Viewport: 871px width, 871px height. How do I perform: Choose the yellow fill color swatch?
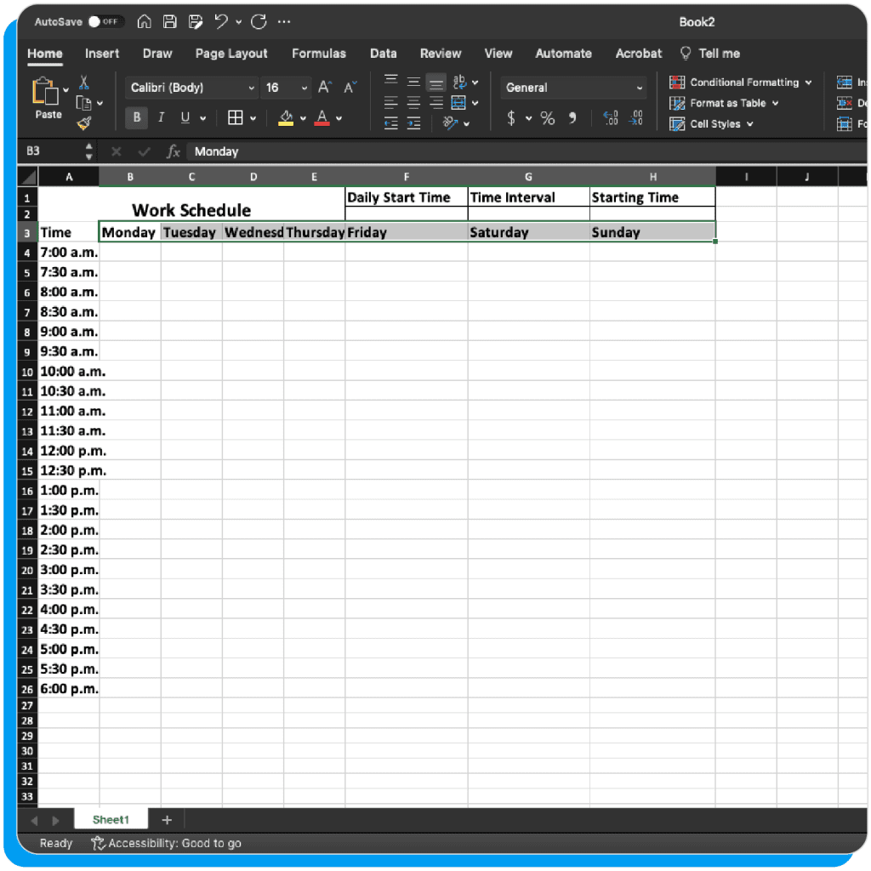(287, 122)
